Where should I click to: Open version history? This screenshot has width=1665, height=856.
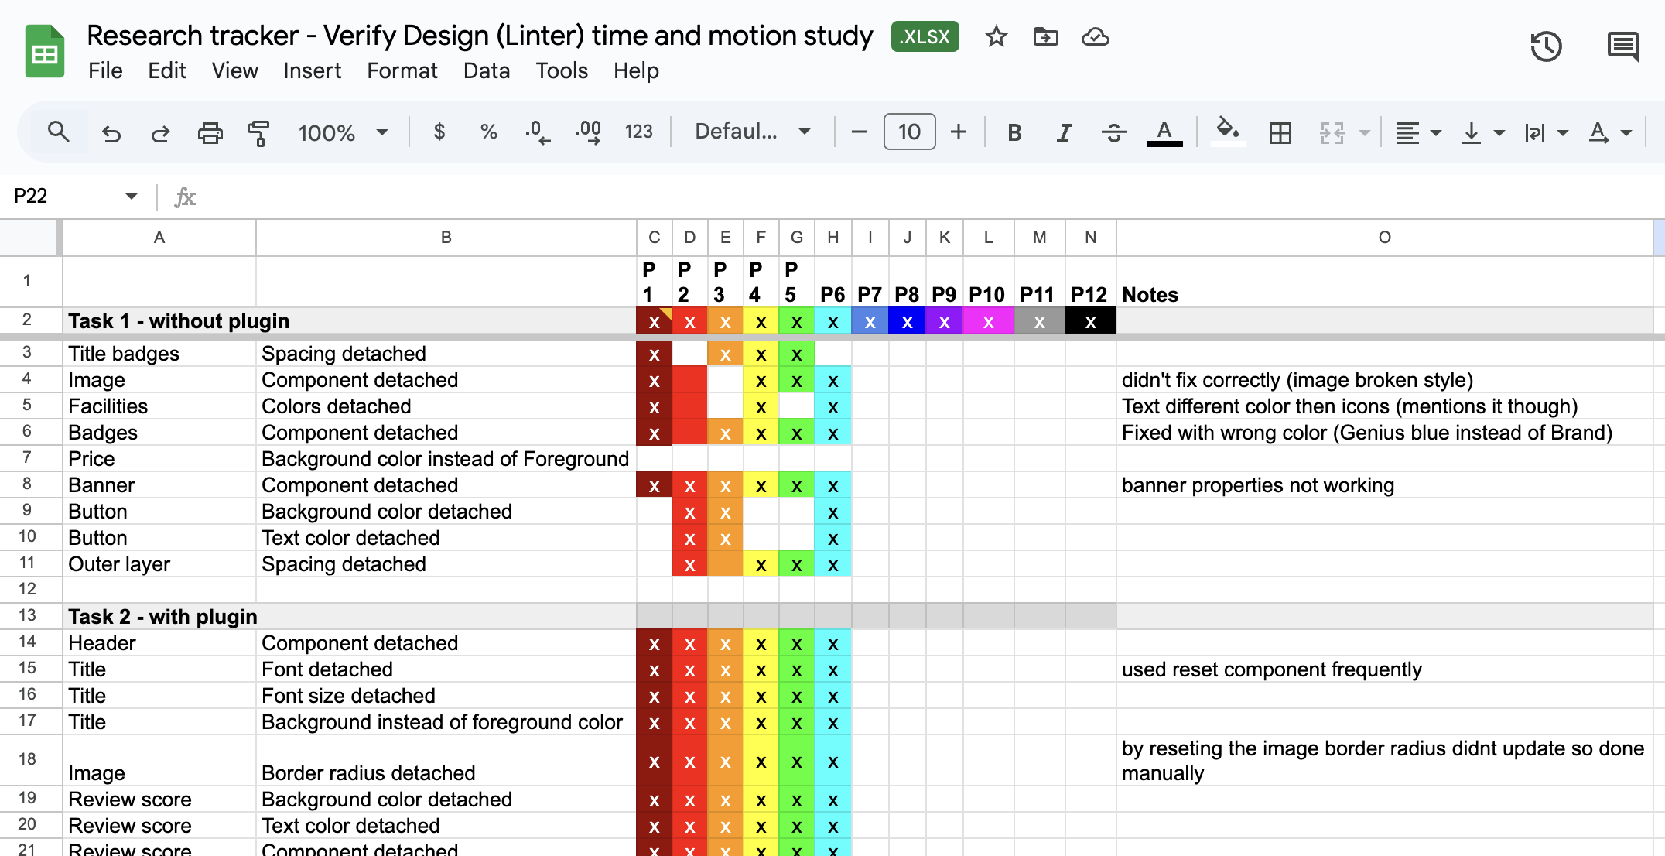(x=1545, y=48)
